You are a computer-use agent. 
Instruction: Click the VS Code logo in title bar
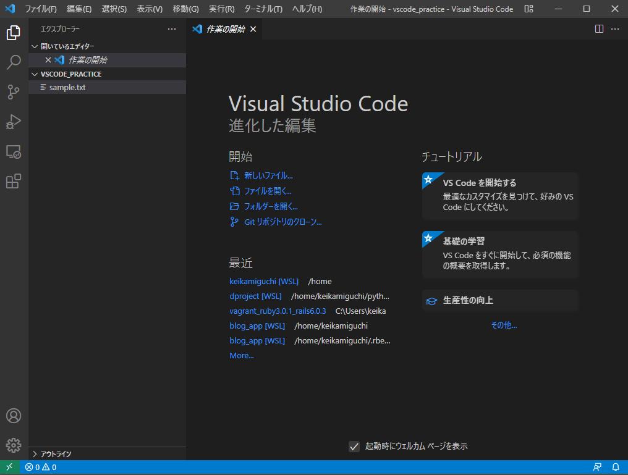(10, 9)
